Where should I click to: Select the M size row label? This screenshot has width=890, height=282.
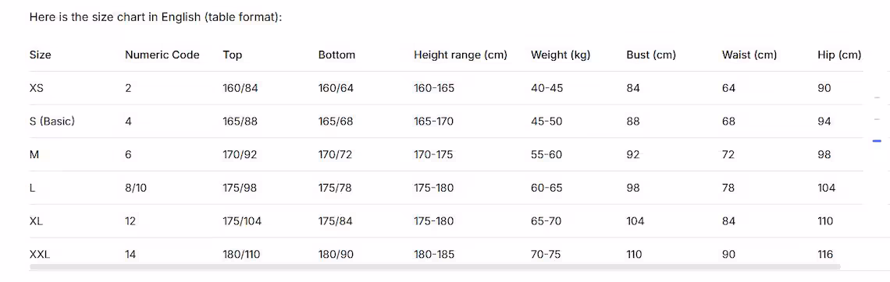click(34, 154)
